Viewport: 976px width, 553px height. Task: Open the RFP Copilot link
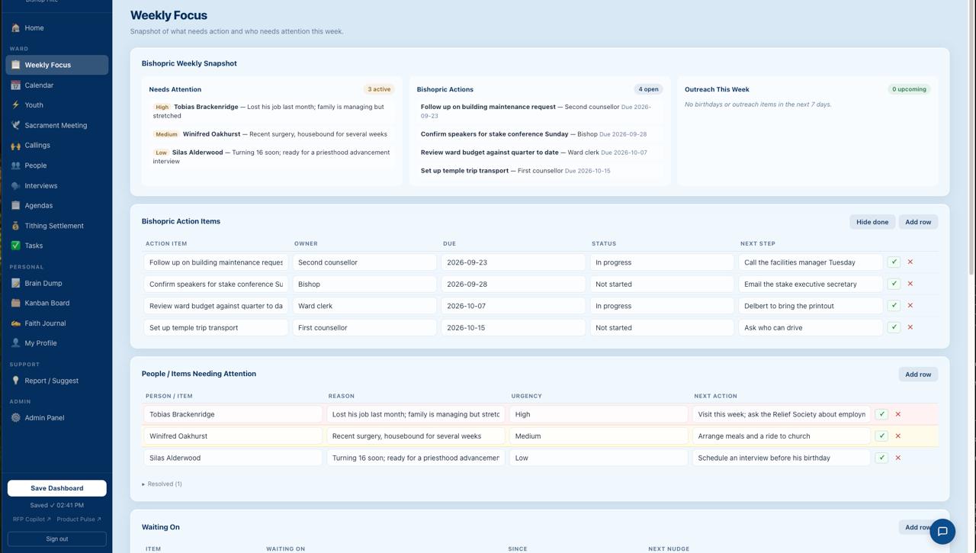32,519
